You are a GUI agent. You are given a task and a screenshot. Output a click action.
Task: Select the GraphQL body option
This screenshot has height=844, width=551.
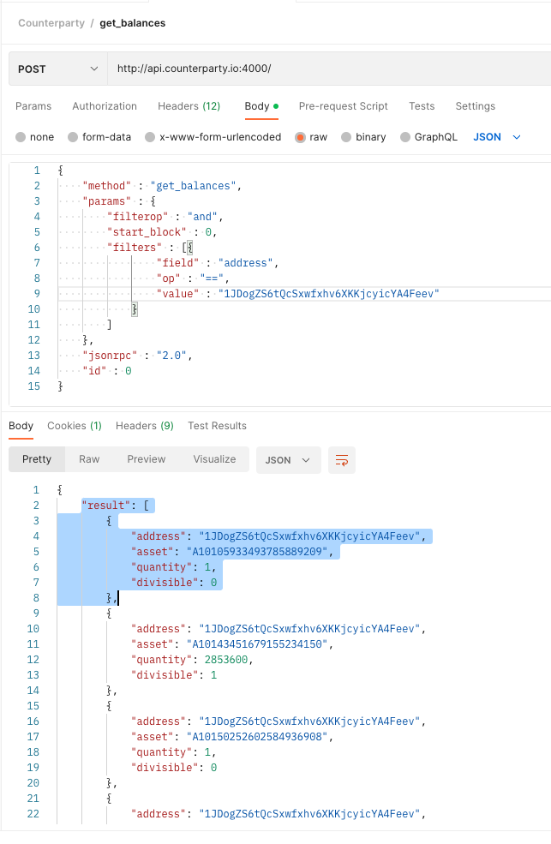pyautogui.click(x=405, y=137)
